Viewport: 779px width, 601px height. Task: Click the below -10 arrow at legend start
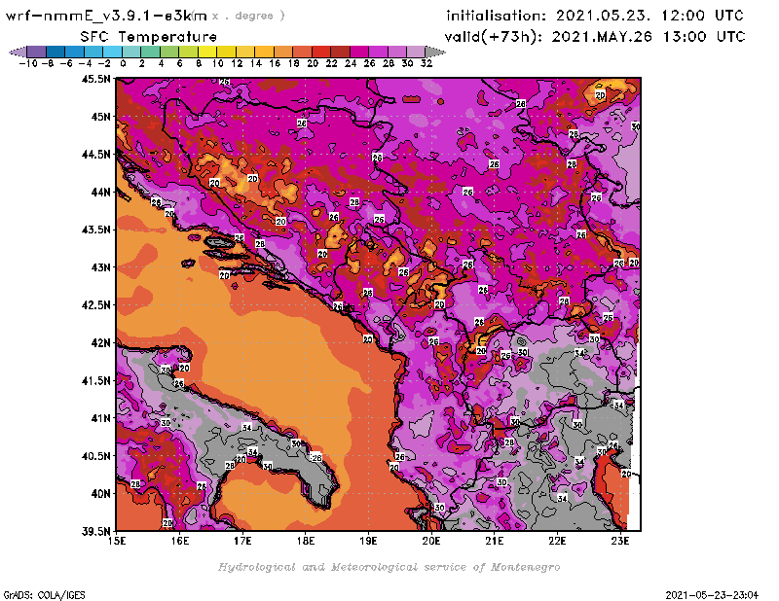point(18,52)
